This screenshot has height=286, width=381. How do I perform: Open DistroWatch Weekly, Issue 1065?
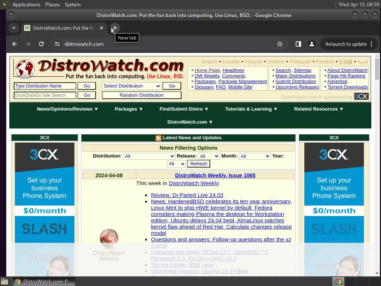pyautogui.click(x=215, y=175)
